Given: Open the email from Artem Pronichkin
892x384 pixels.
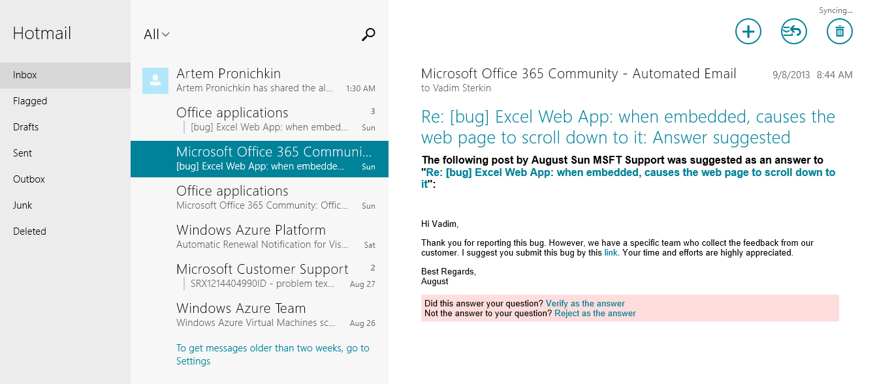Looking at the screenshot, I should (259, 81).
